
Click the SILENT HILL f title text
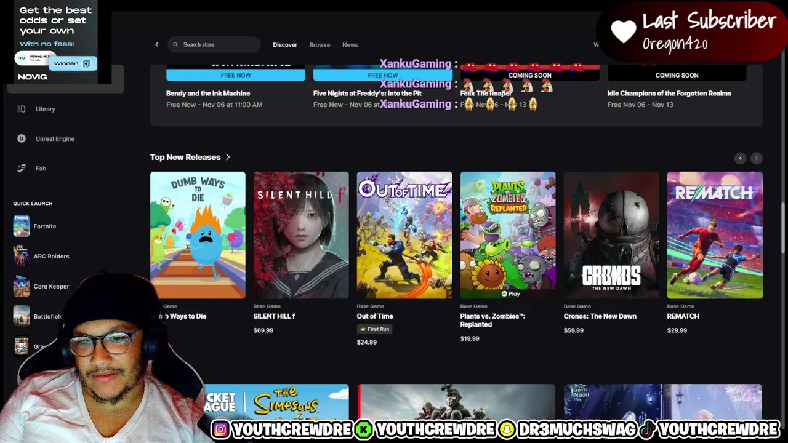pos(274,316)
